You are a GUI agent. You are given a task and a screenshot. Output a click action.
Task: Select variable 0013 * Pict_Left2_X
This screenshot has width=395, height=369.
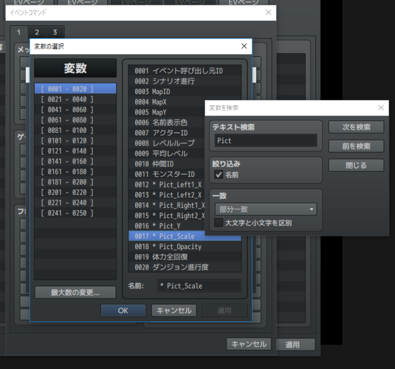pyautogui.click(x=167, y=195)
